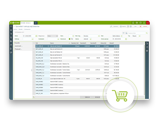This screenshot has width=158, height=121.
Task: Click document icon in right side panel
Action: click(x=147, y=43)
